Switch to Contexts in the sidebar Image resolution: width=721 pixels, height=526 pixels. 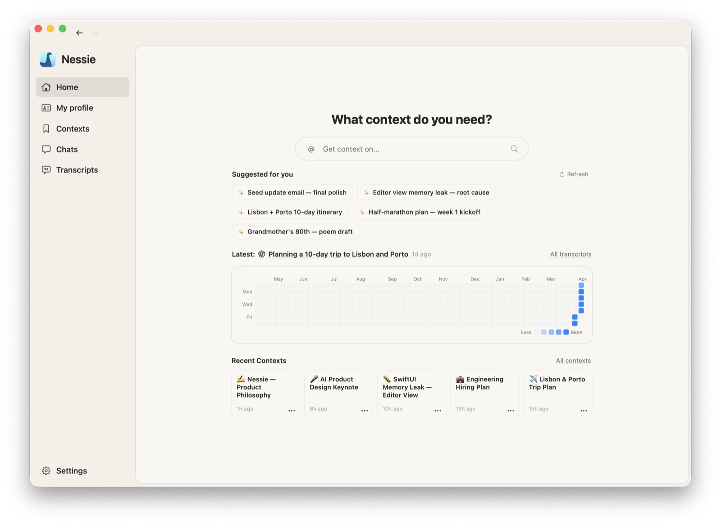click(x=82, y=128)
